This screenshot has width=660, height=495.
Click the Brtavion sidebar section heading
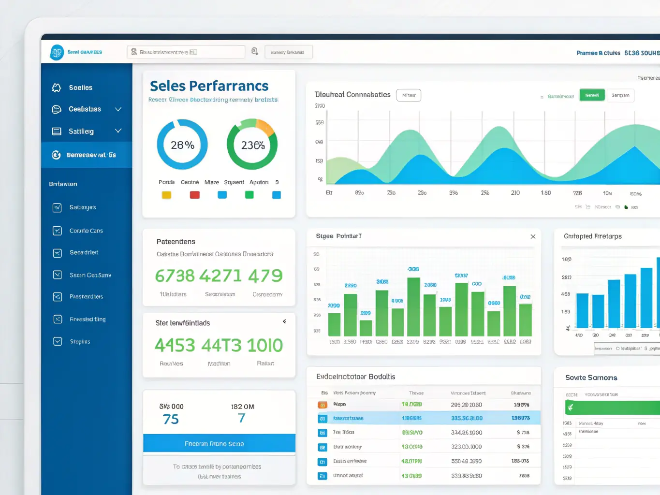click(x=63, y=184)
